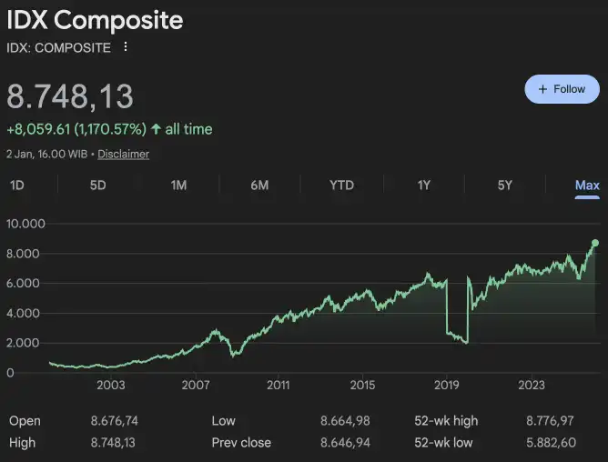Click the 8.748,13 current price value

pyautogui.click(x=70, y=96)
